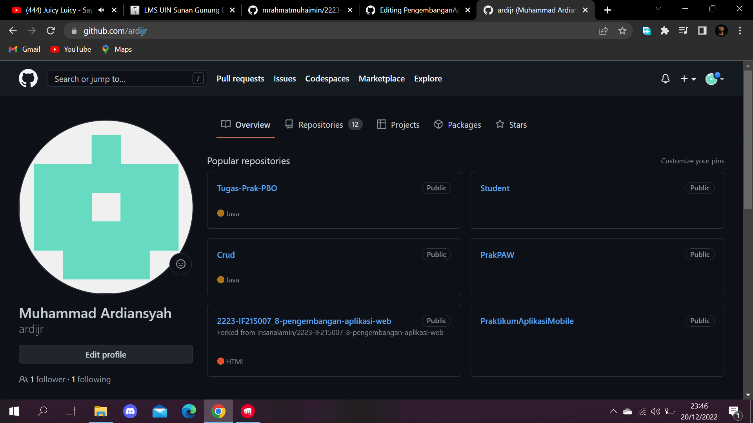Set status with the smiley icon

point(180,264)
